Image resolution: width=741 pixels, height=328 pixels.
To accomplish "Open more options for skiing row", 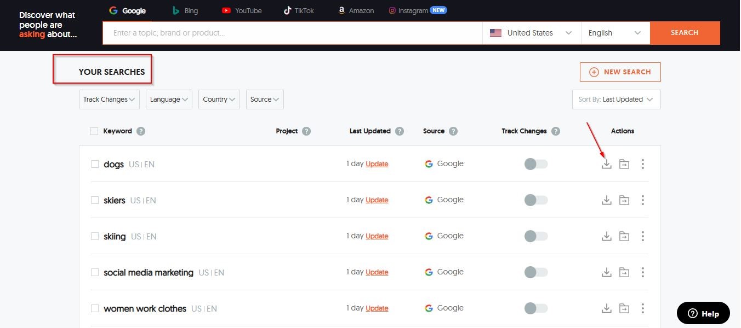I will (x=642, y=236).
